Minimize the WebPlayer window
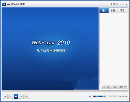Viewport: 130px width, 102px height. click(x=120, y=4)
